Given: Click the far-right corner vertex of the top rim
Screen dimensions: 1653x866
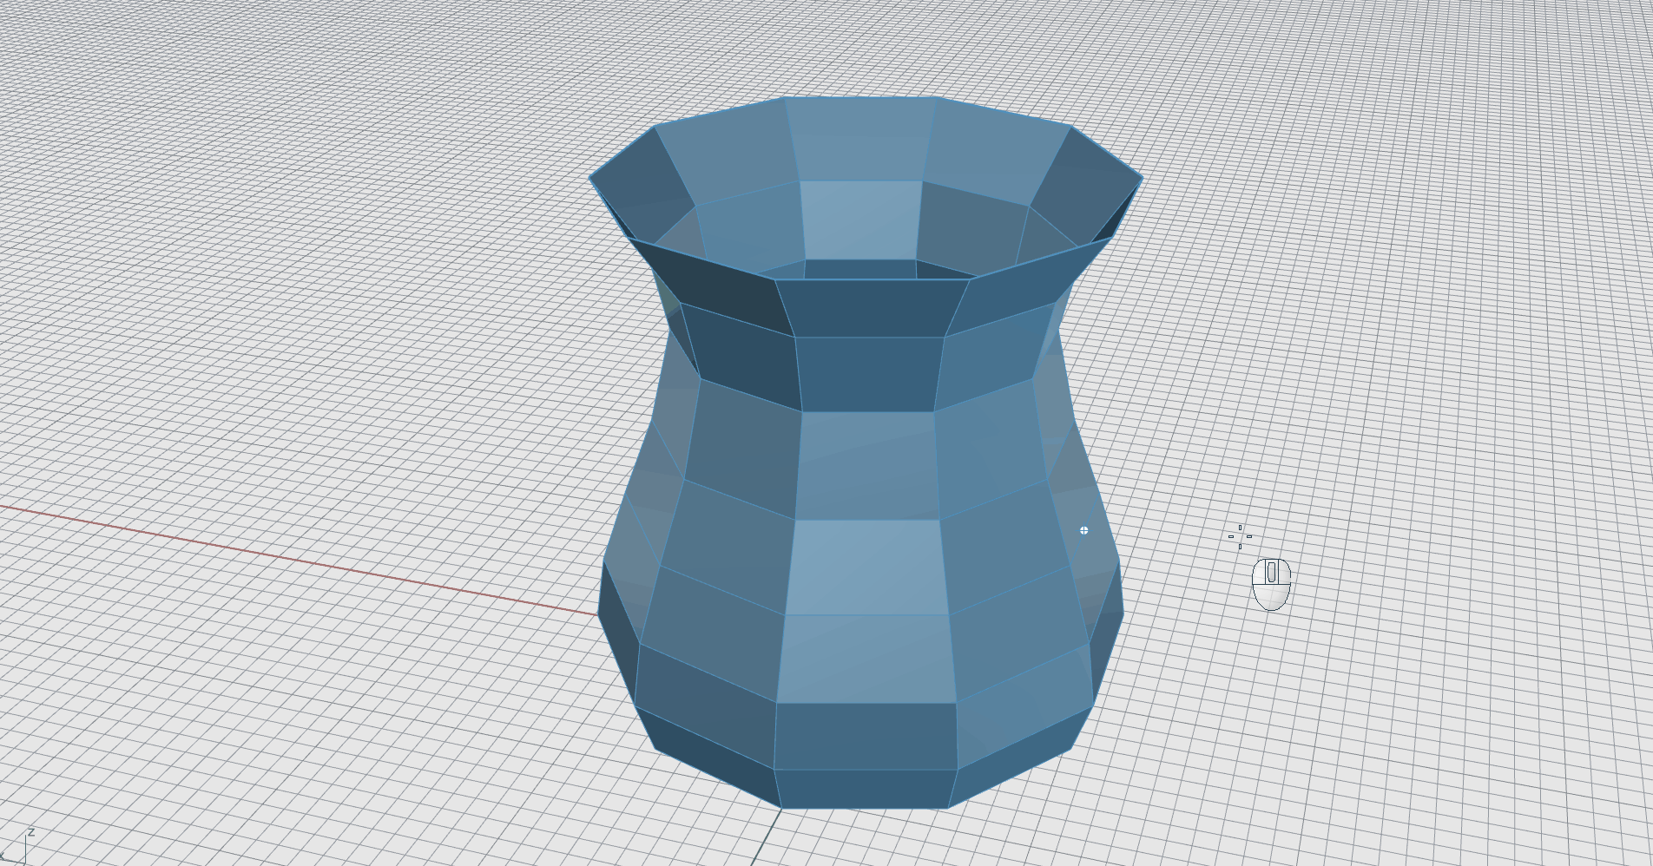Looking at the screenshot, I should click(x=1142, y=178).
